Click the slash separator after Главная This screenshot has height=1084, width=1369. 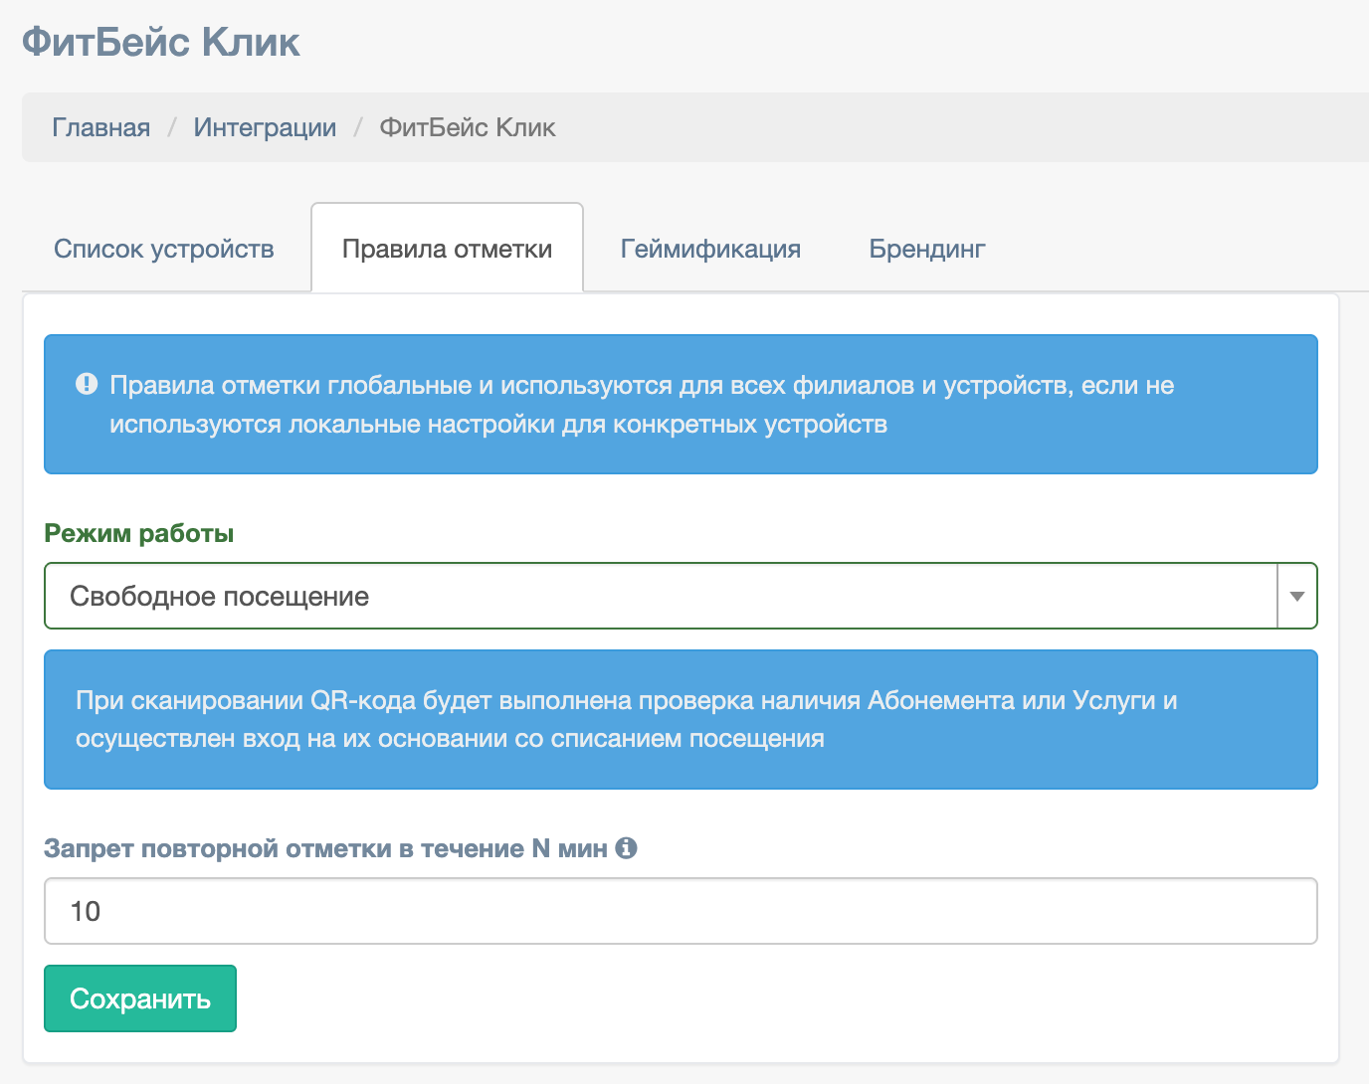point(172,127)
